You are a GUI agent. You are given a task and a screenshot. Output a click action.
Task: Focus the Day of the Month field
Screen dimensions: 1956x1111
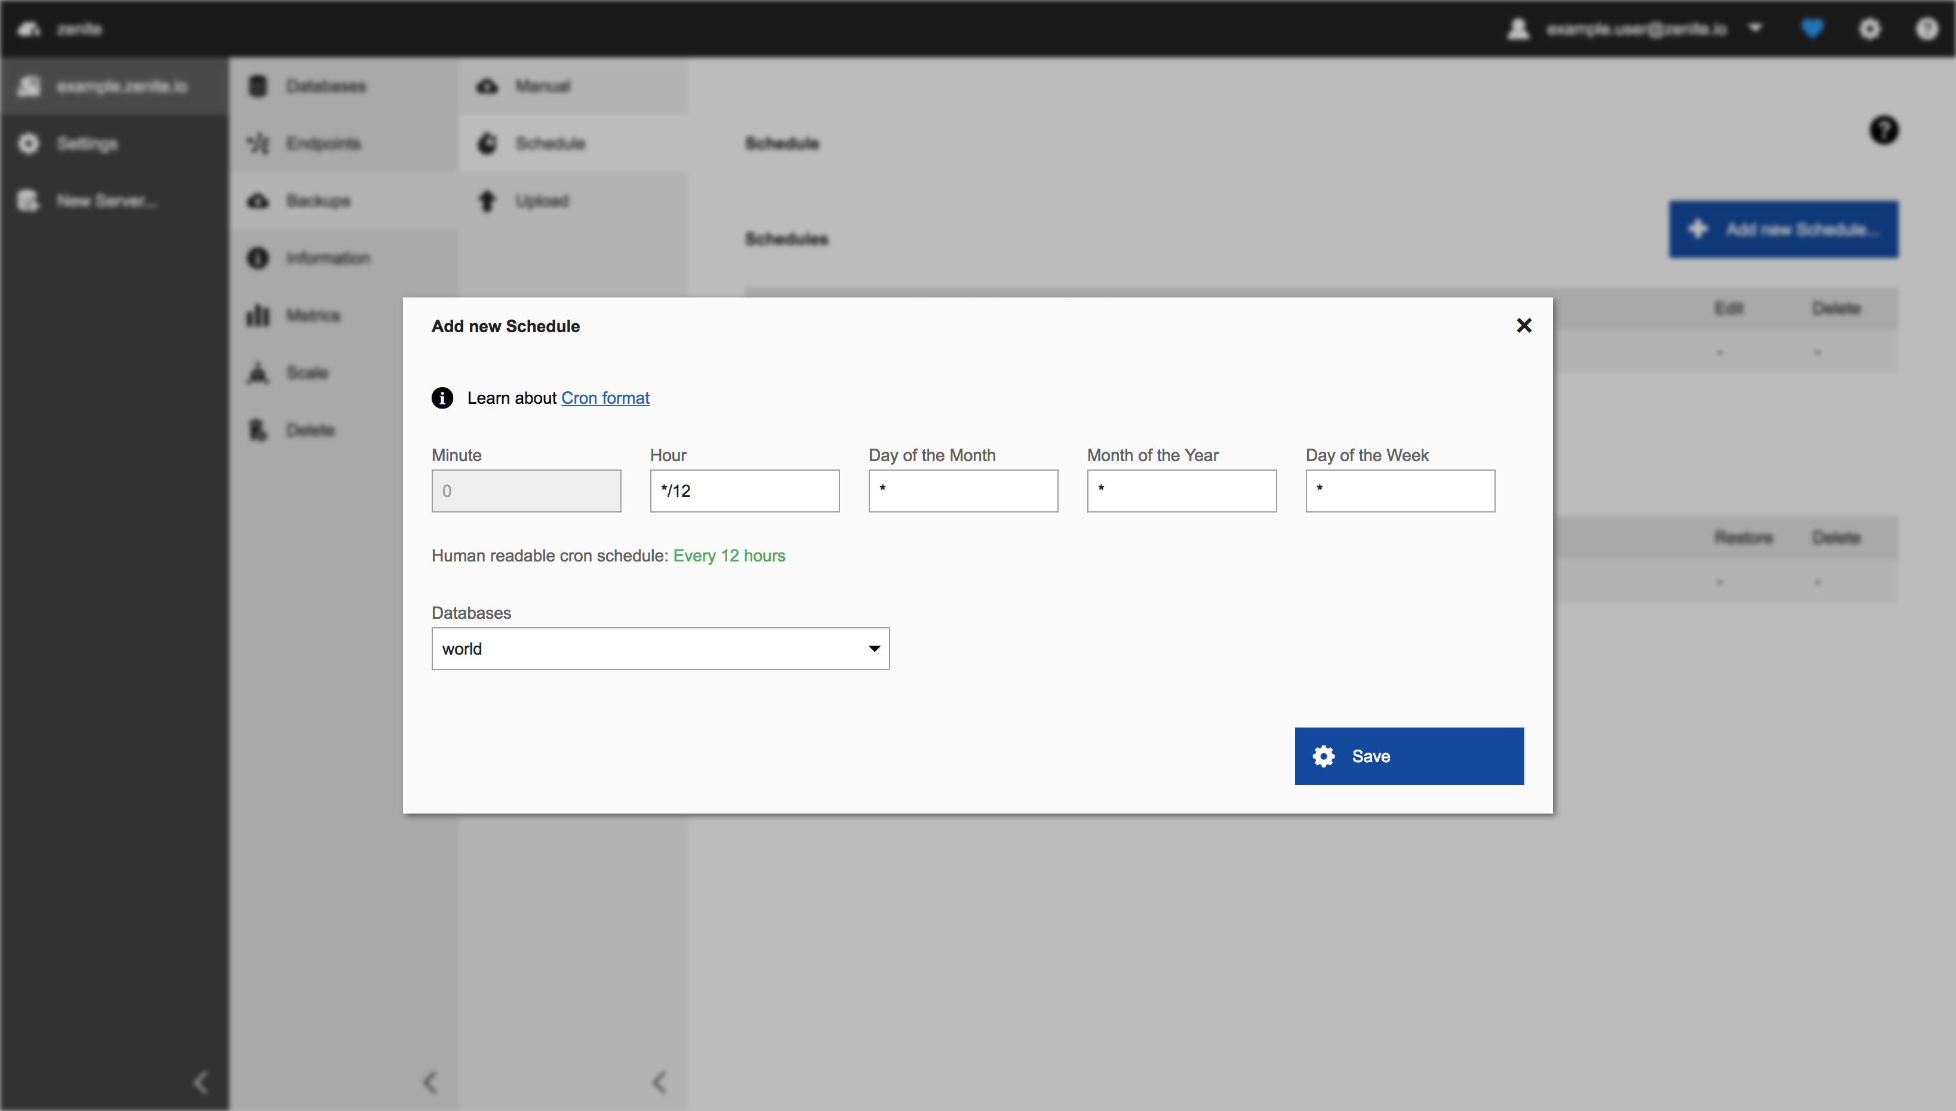tap(962, 490)
